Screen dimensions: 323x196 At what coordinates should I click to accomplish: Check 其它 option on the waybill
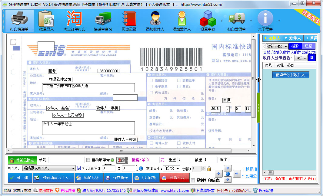[x=178, y=87]
